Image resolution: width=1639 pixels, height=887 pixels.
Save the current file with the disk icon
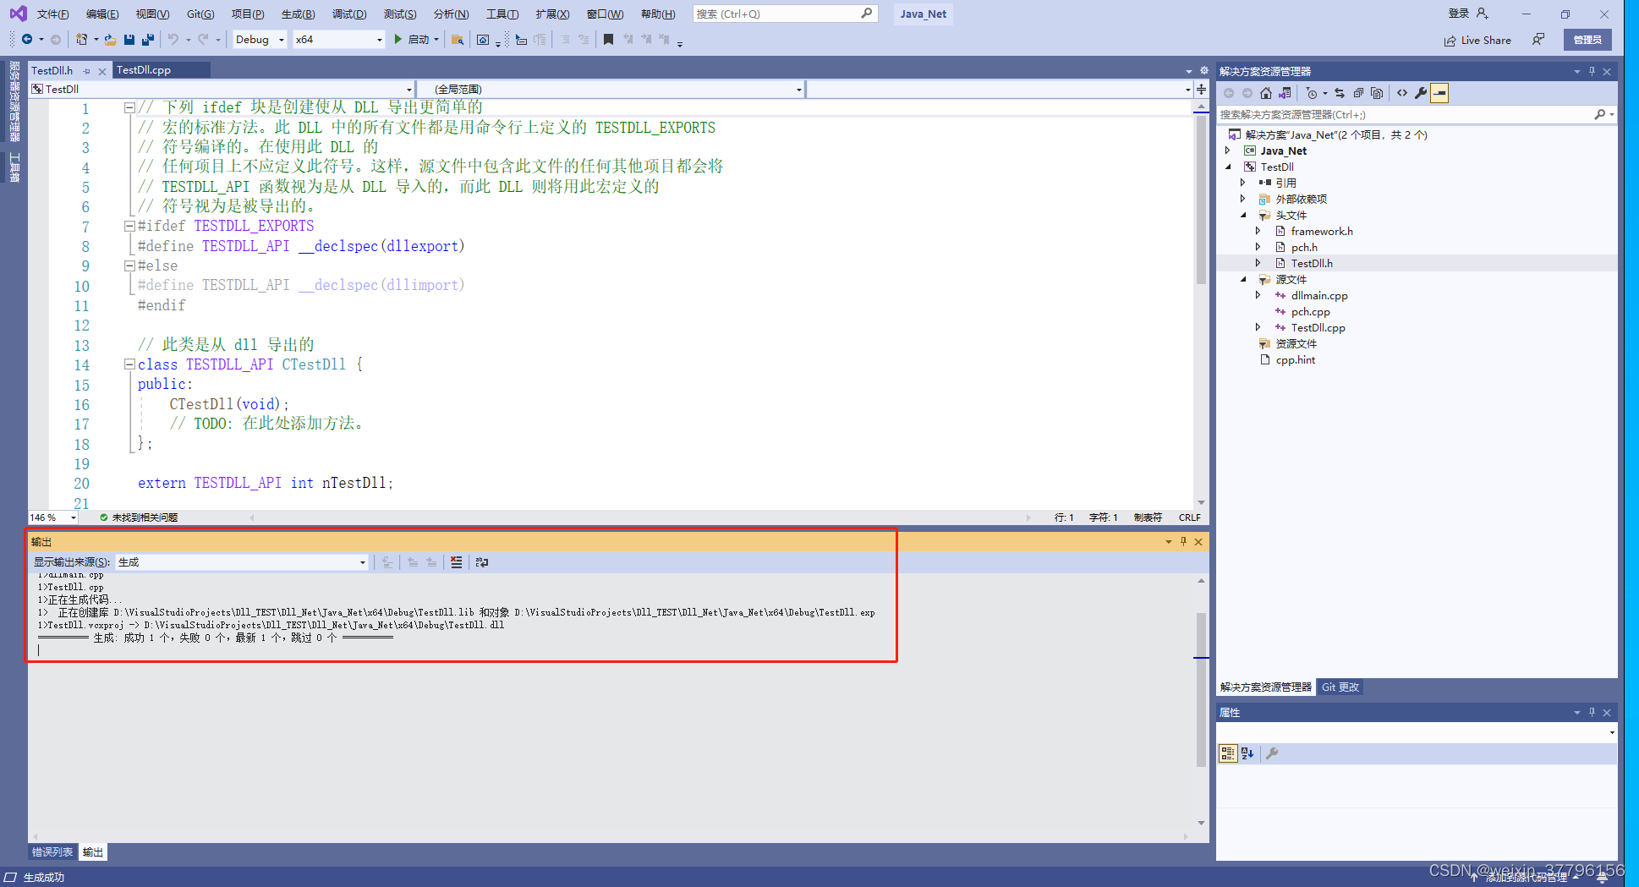pyautogui.click(x=129, y=40)
